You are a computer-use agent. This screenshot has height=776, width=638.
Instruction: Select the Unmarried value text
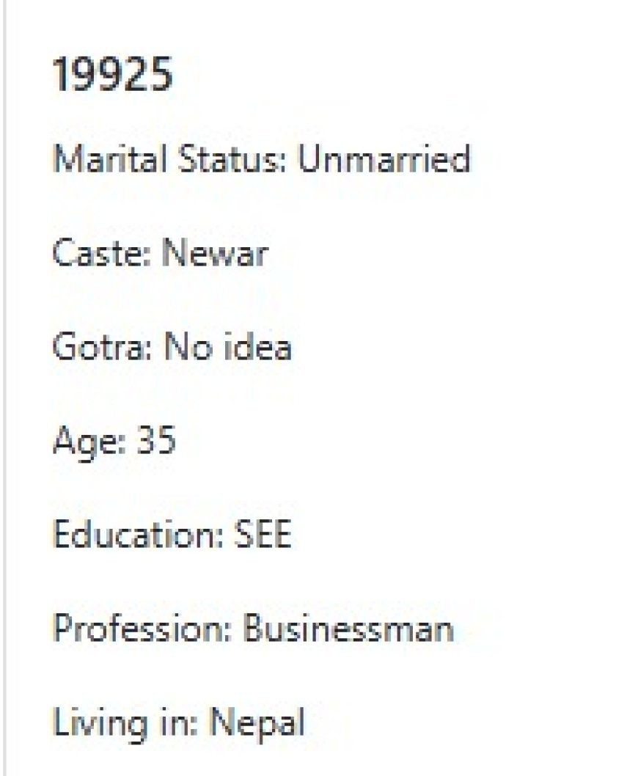pos(383,158)
